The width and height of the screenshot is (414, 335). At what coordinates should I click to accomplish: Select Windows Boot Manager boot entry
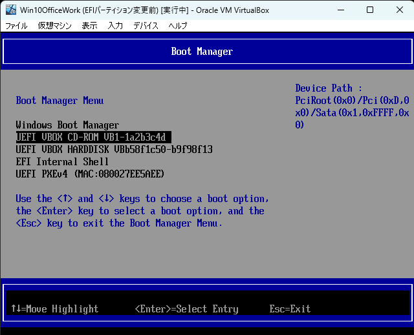click(x=67, y=125)
